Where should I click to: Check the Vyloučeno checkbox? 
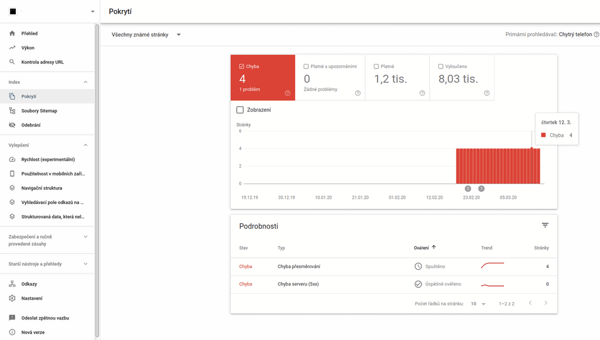(441, 66)
